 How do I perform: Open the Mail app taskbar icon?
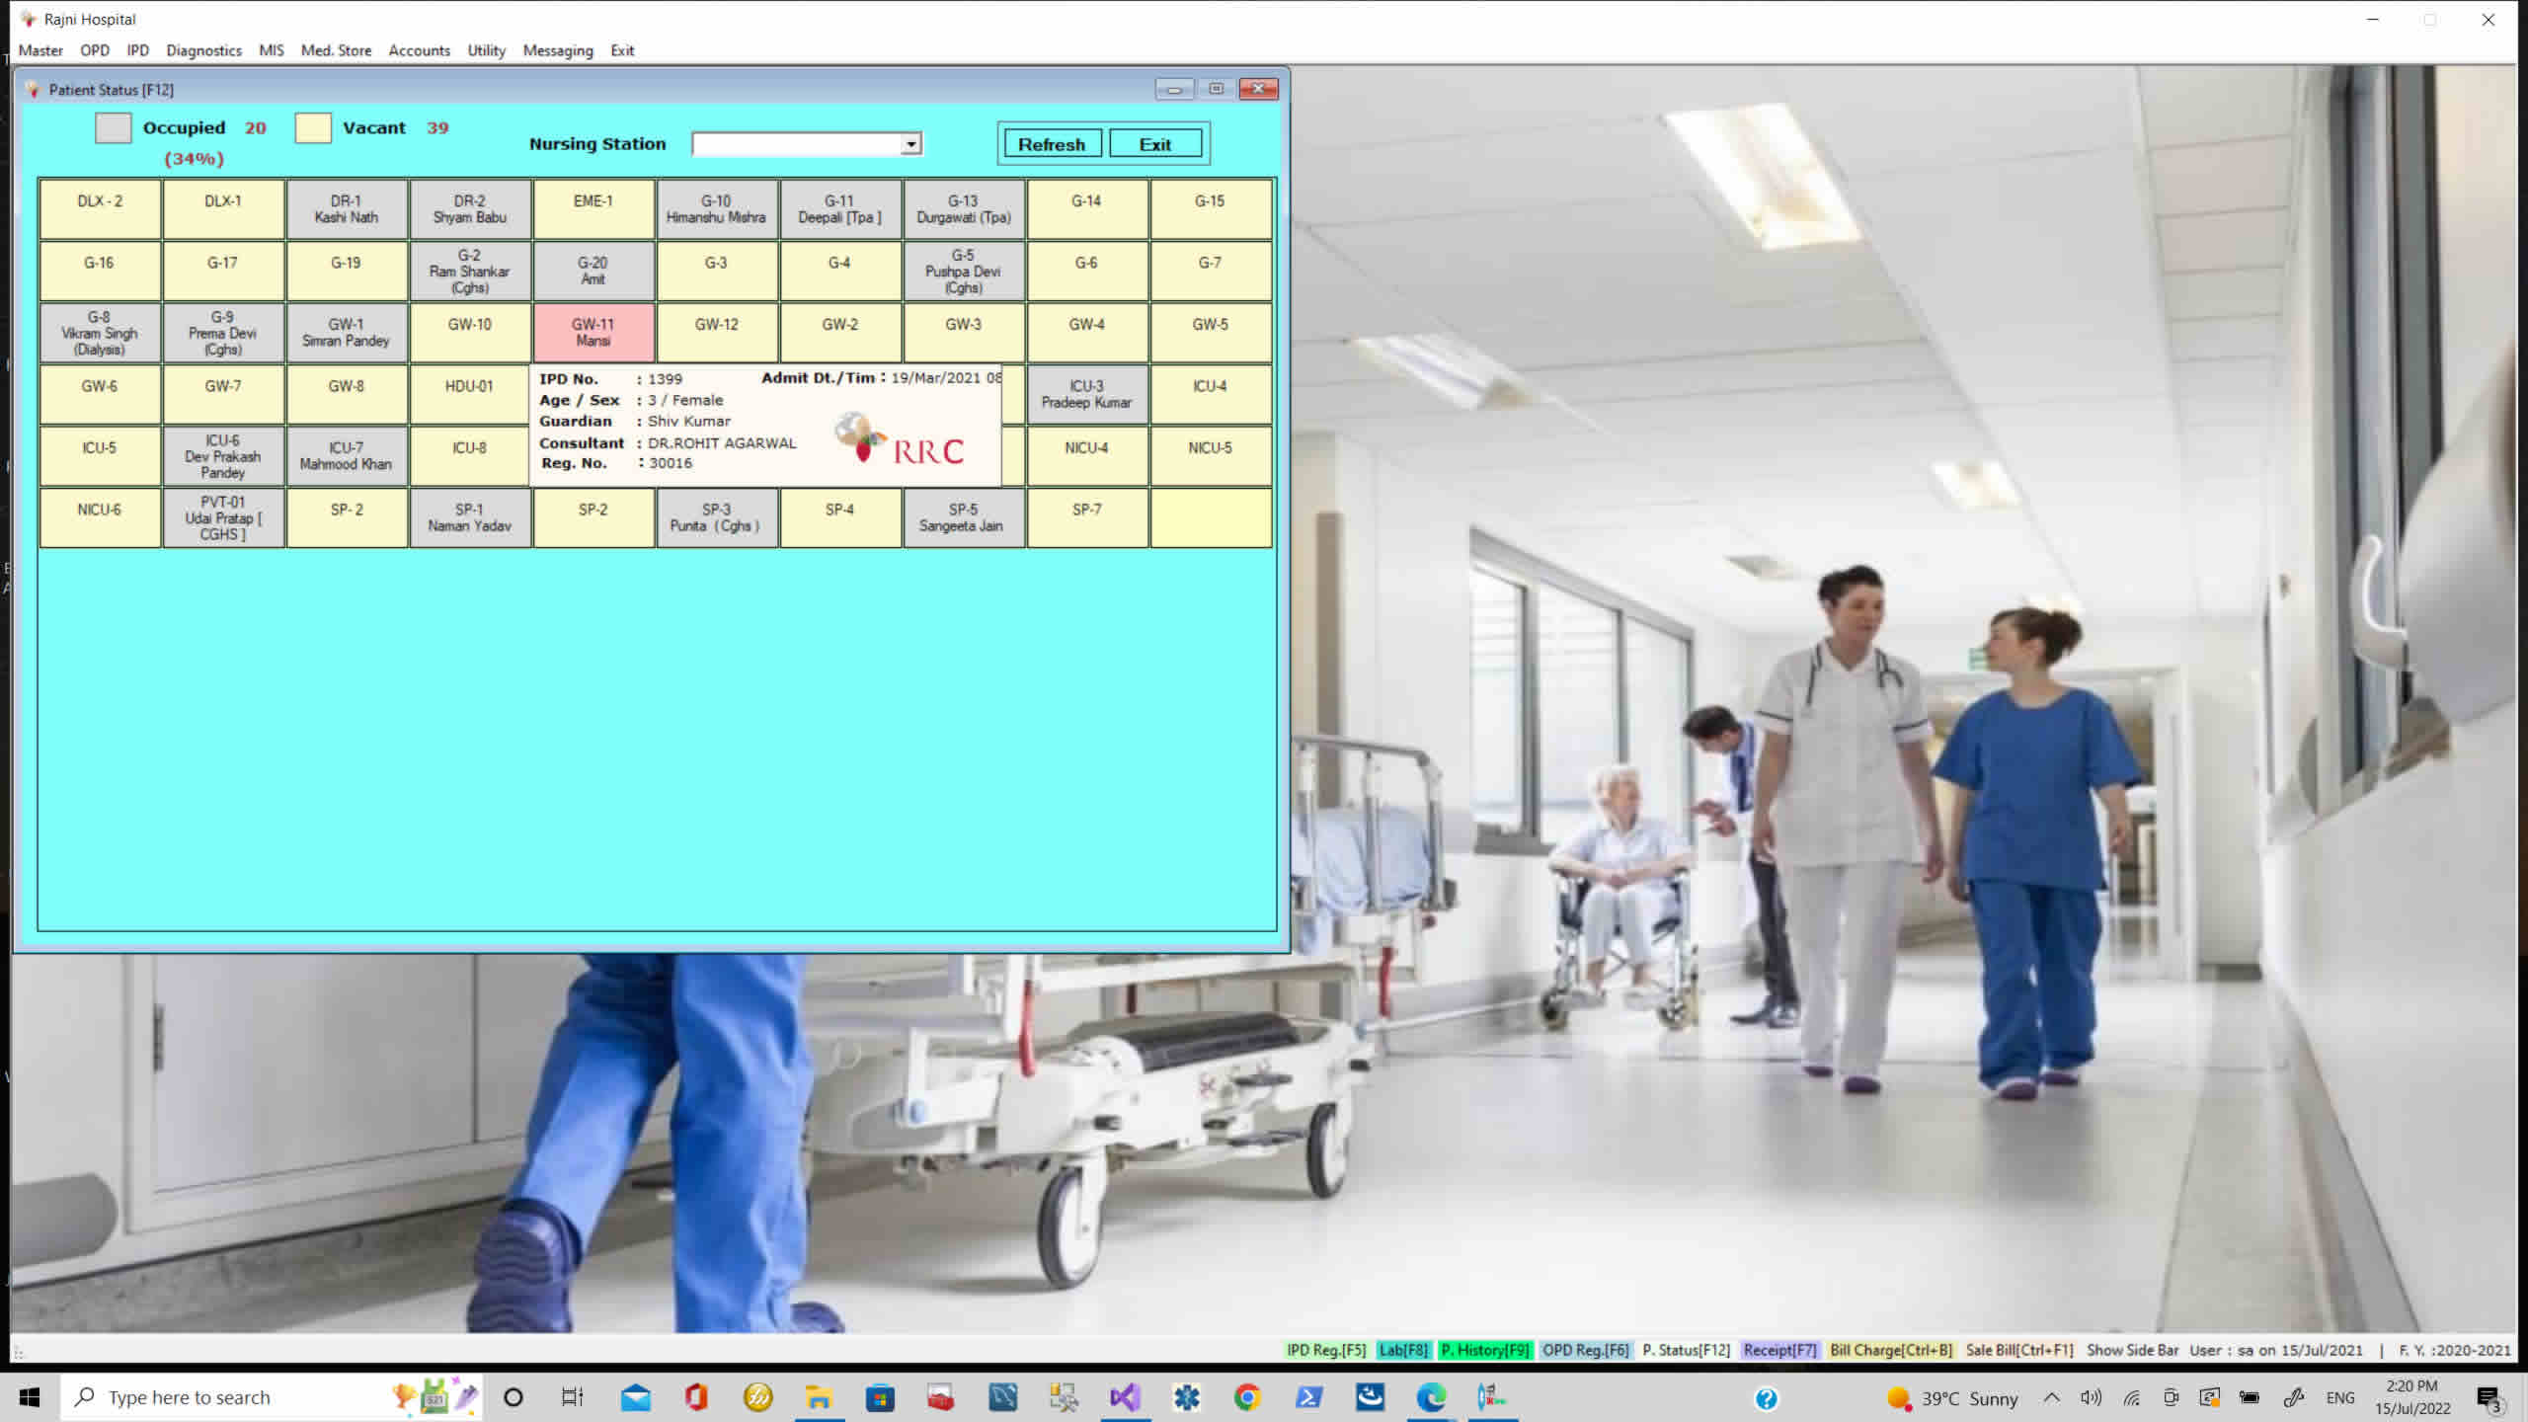click(x=635, y=1397)
